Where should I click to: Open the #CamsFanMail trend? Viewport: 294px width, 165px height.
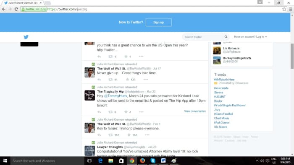(x=223, y=114)
